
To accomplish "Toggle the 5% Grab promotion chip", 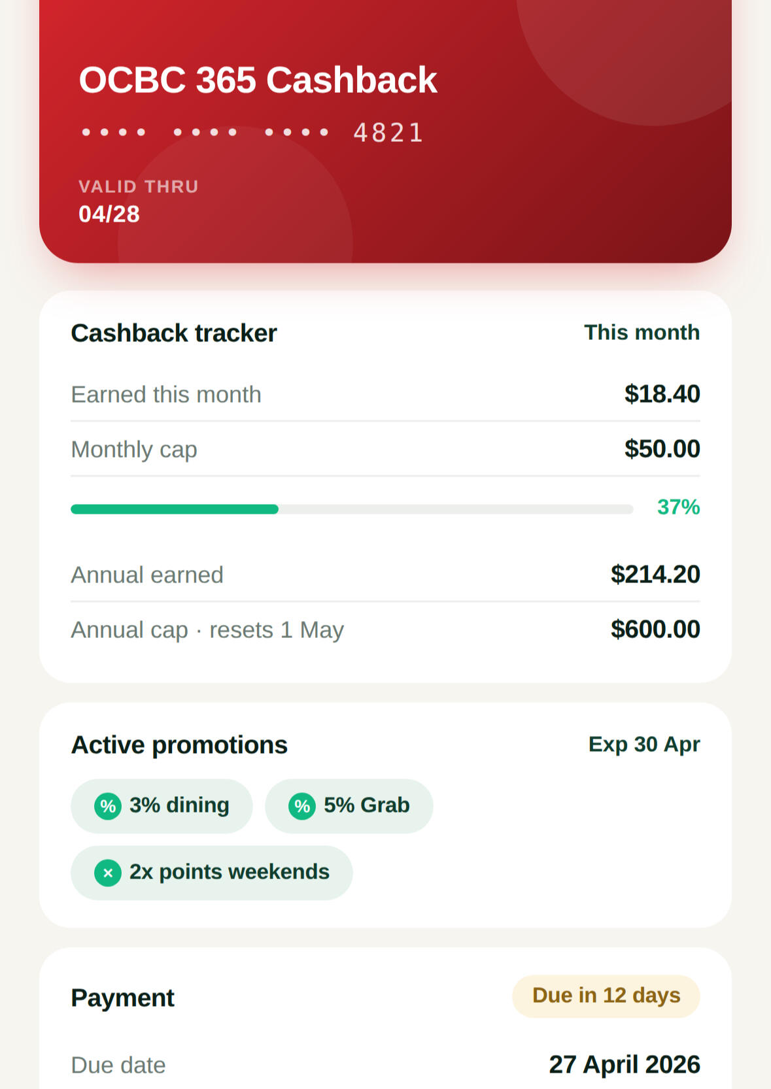I will coord(349,806).
